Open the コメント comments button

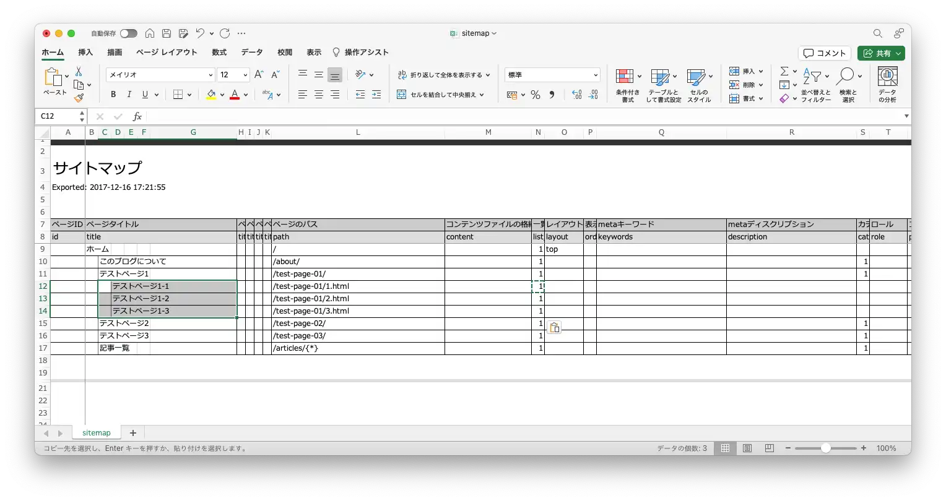825,53
